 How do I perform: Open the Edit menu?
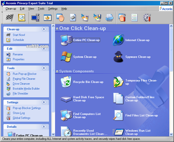(22, 9)
